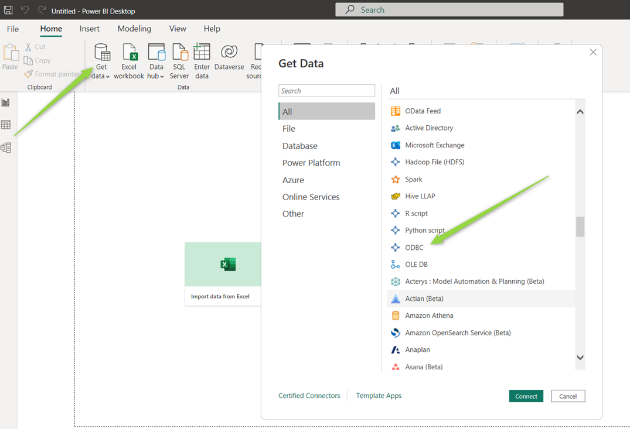Click Import data from Excel card
Screen dimensions: 630x429
(223, 274)
